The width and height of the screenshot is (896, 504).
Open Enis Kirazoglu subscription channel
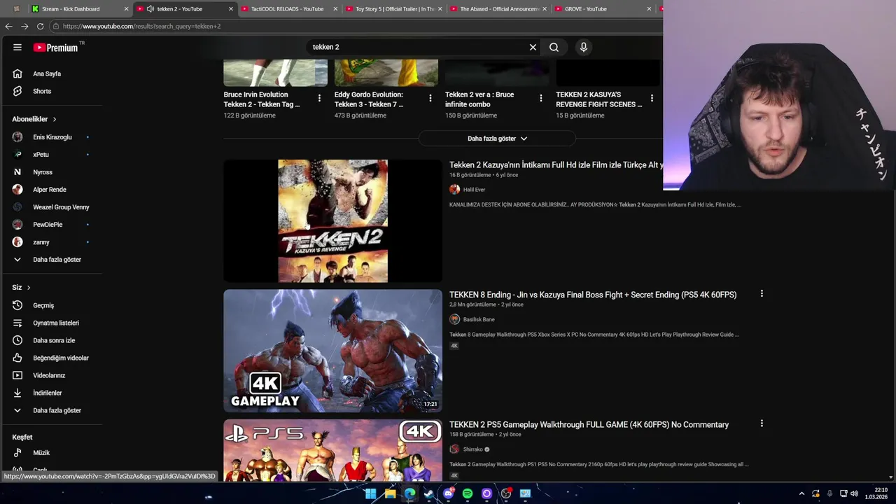52,137
